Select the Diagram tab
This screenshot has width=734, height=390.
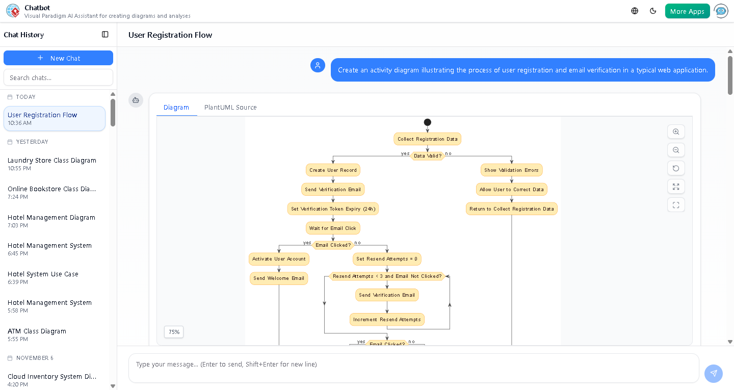click(x=176, y=107)
